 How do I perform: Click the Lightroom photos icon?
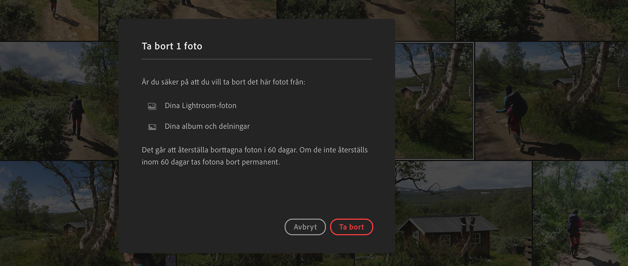point(152,106)
